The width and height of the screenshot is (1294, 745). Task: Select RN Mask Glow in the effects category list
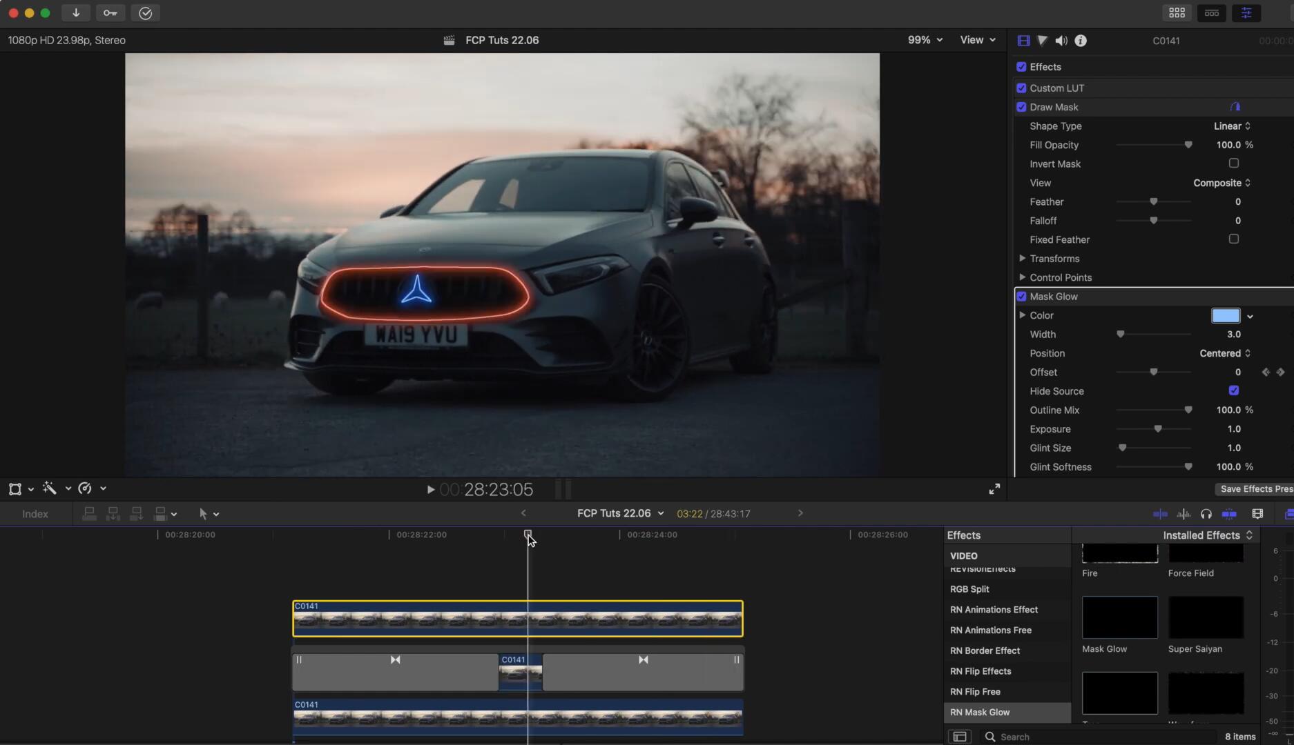(x=980, y=712)
